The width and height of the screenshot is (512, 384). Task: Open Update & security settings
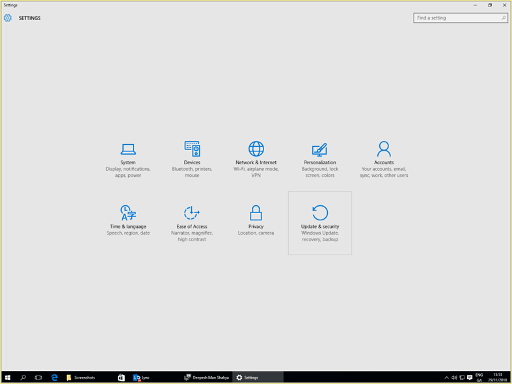point(320,222)
